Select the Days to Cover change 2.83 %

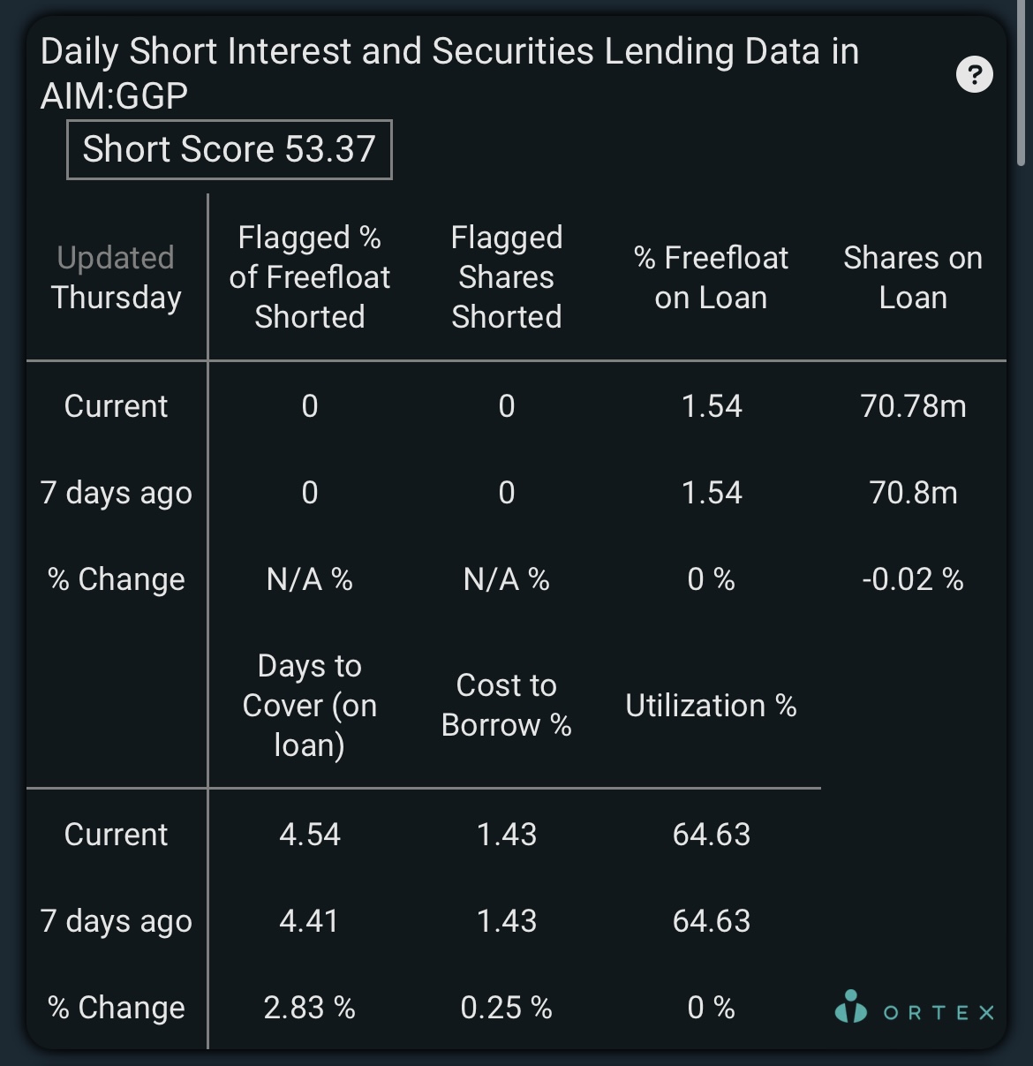(x=310, y=1008)
